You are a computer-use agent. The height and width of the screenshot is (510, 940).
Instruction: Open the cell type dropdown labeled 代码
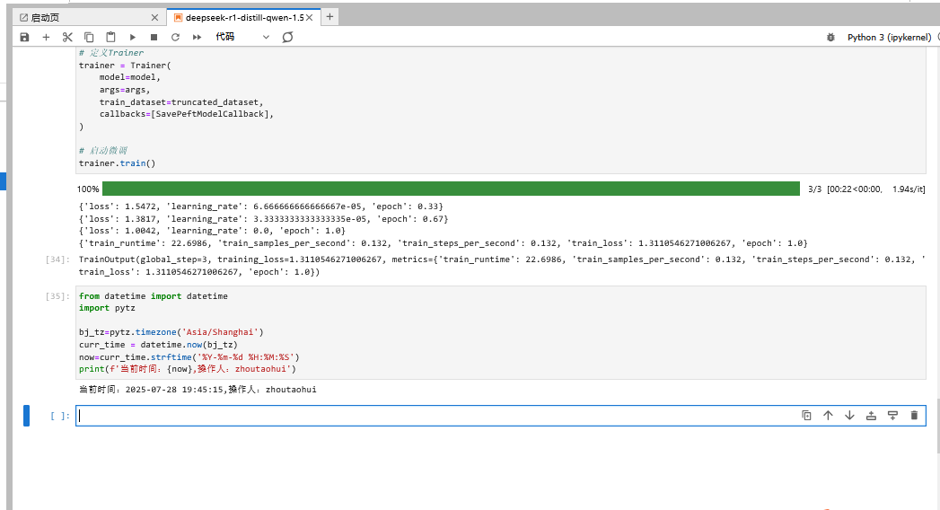point(242,37)
